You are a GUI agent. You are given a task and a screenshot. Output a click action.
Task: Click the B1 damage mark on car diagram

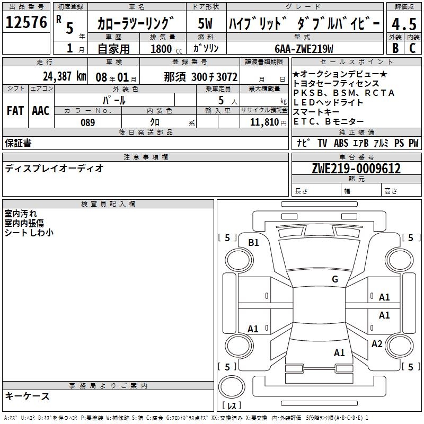(253, 243)
